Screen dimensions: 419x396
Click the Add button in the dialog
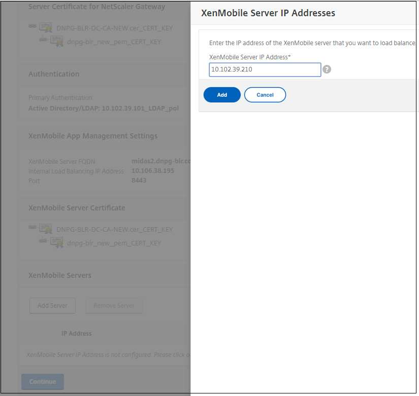pyautogui.click(x=222, y=95)
